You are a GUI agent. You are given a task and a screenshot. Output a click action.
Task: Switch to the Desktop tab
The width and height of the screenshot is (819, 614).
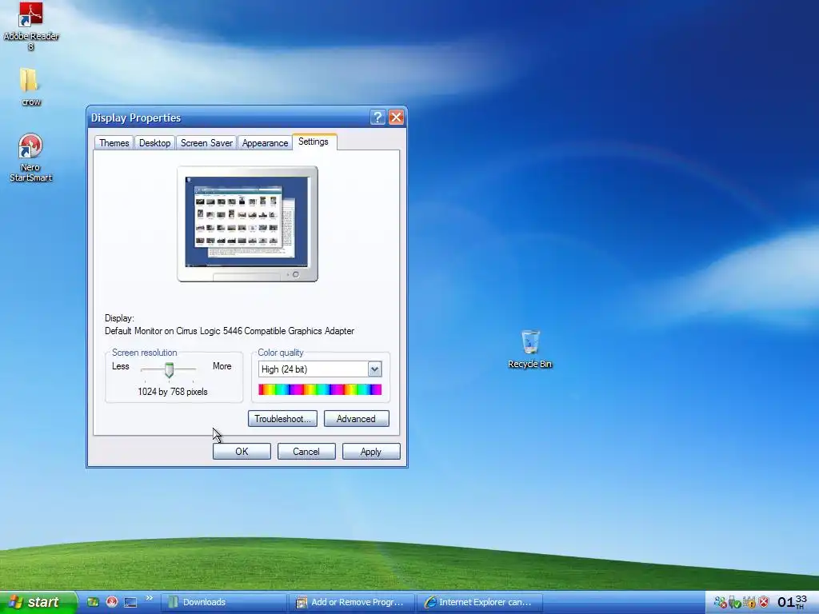[154, 143]
